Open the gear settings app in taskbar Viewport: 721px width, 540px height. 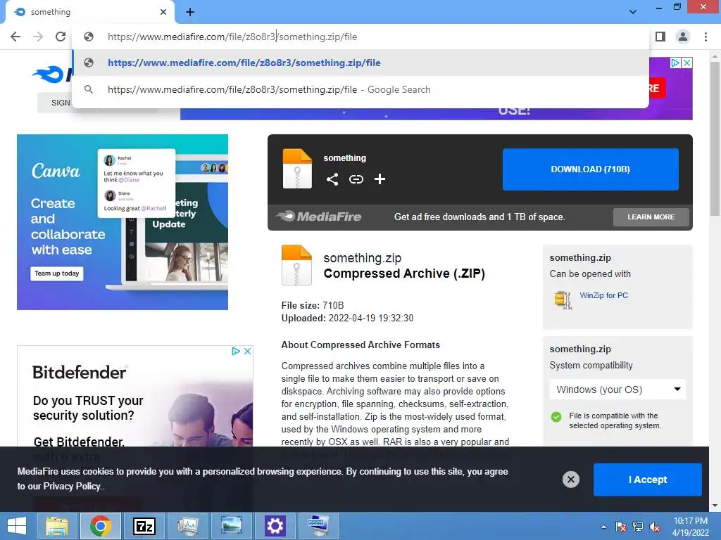275,526
